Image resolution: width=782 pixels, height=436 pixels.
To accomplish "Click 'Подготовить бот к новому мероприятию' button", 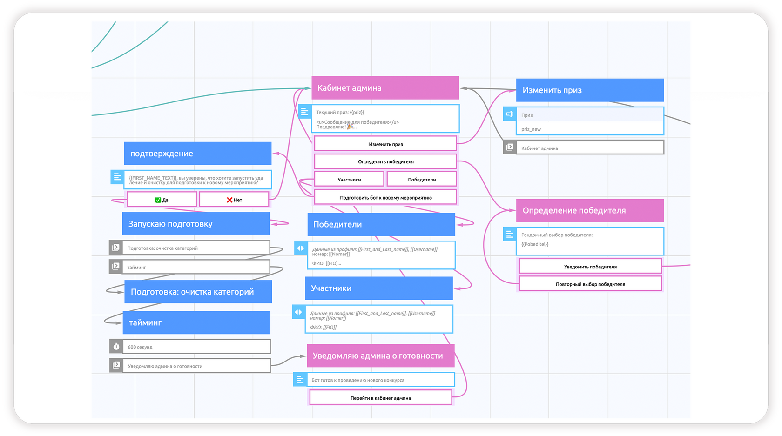I will click(385, 197).
